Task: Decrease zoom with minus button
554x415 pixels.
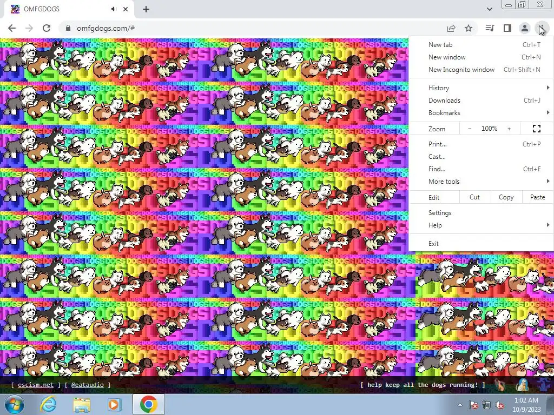Action: (470, 129)
